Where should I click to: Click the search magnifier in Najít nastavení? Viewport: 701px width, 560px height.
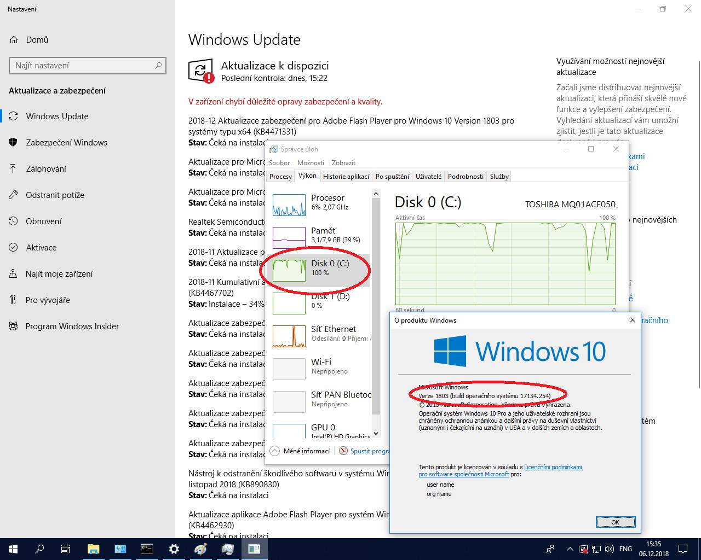pyautogui.click(x=159, y=65)
